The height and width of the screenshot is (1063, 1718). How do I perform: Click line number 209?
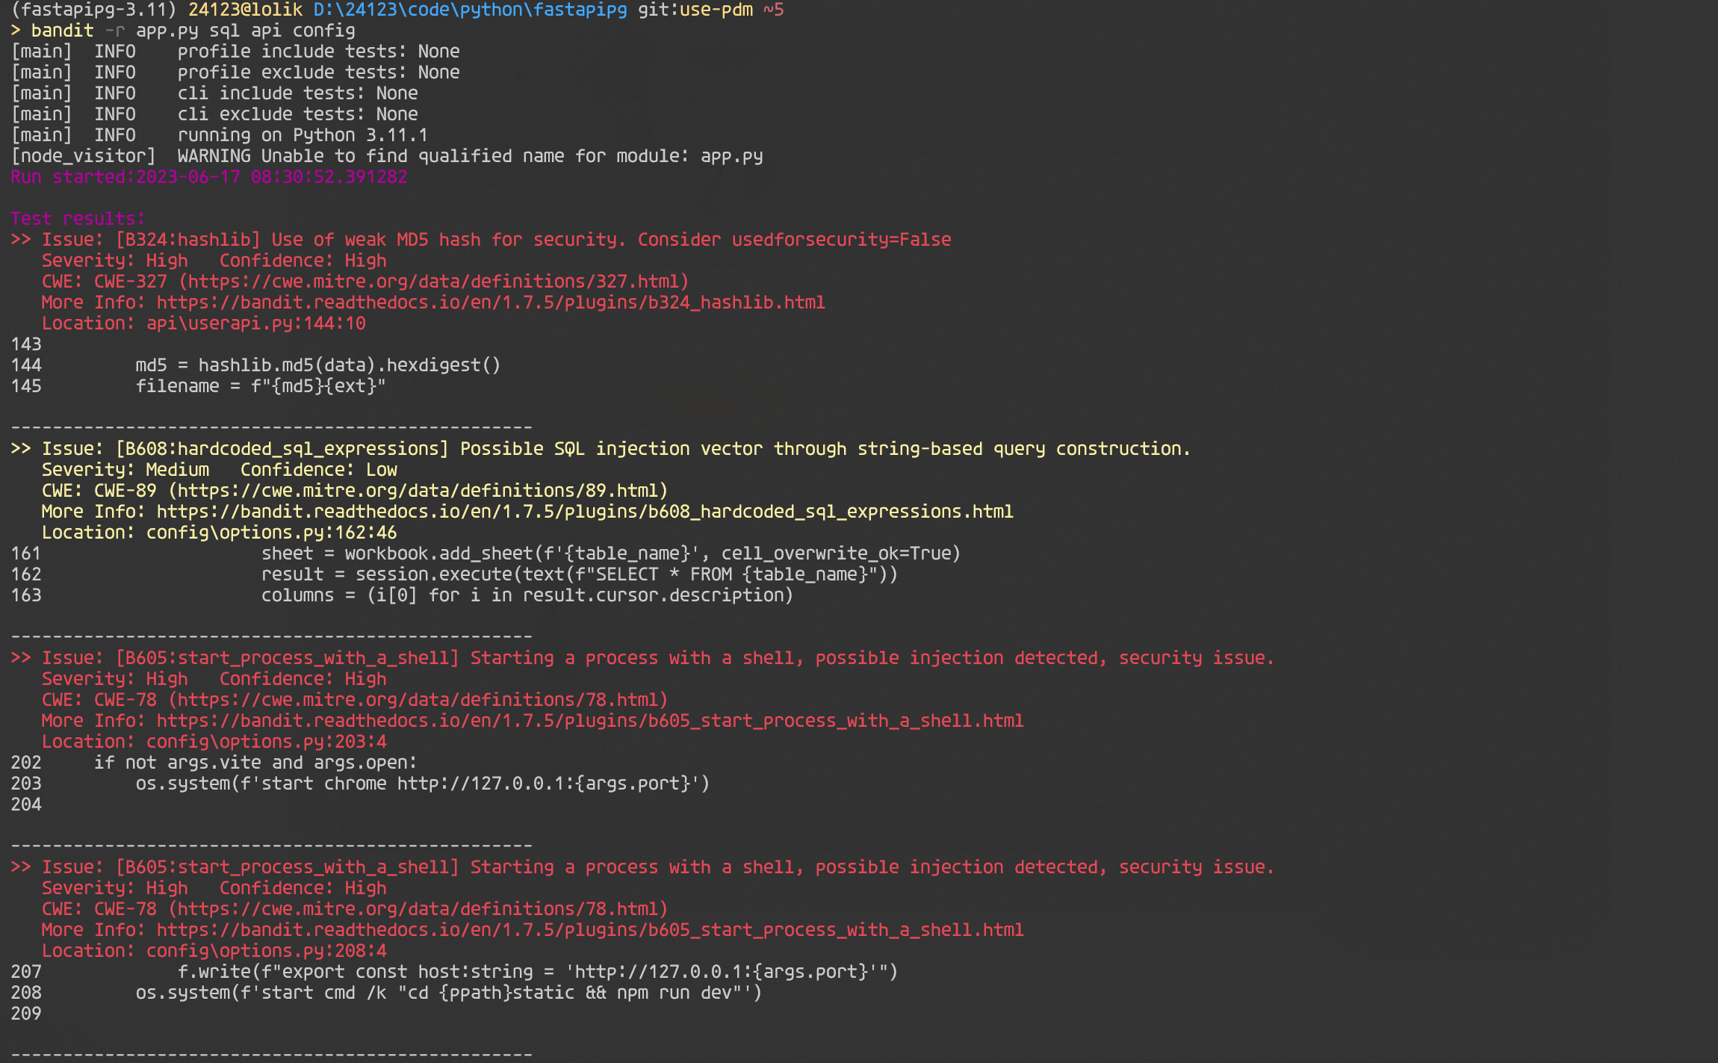26,1014
